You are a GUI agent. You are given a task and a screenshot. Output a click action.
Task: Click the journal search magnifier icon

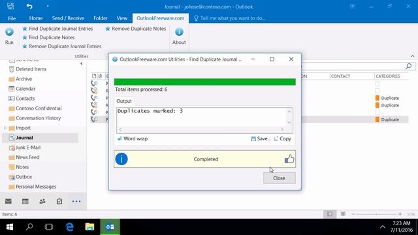[408, 66]
